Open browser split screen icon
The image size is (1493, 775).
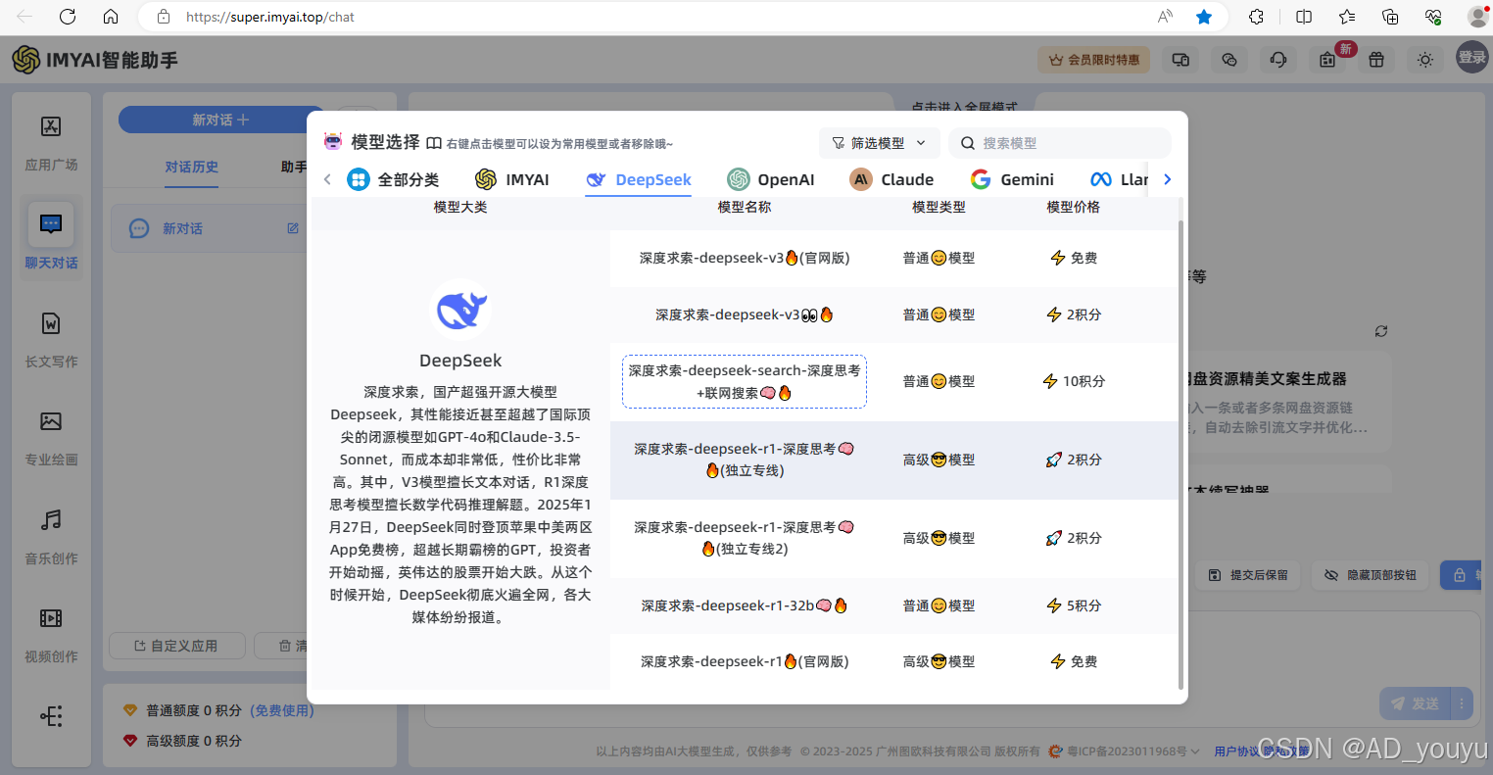click(x=1304, y=17)
